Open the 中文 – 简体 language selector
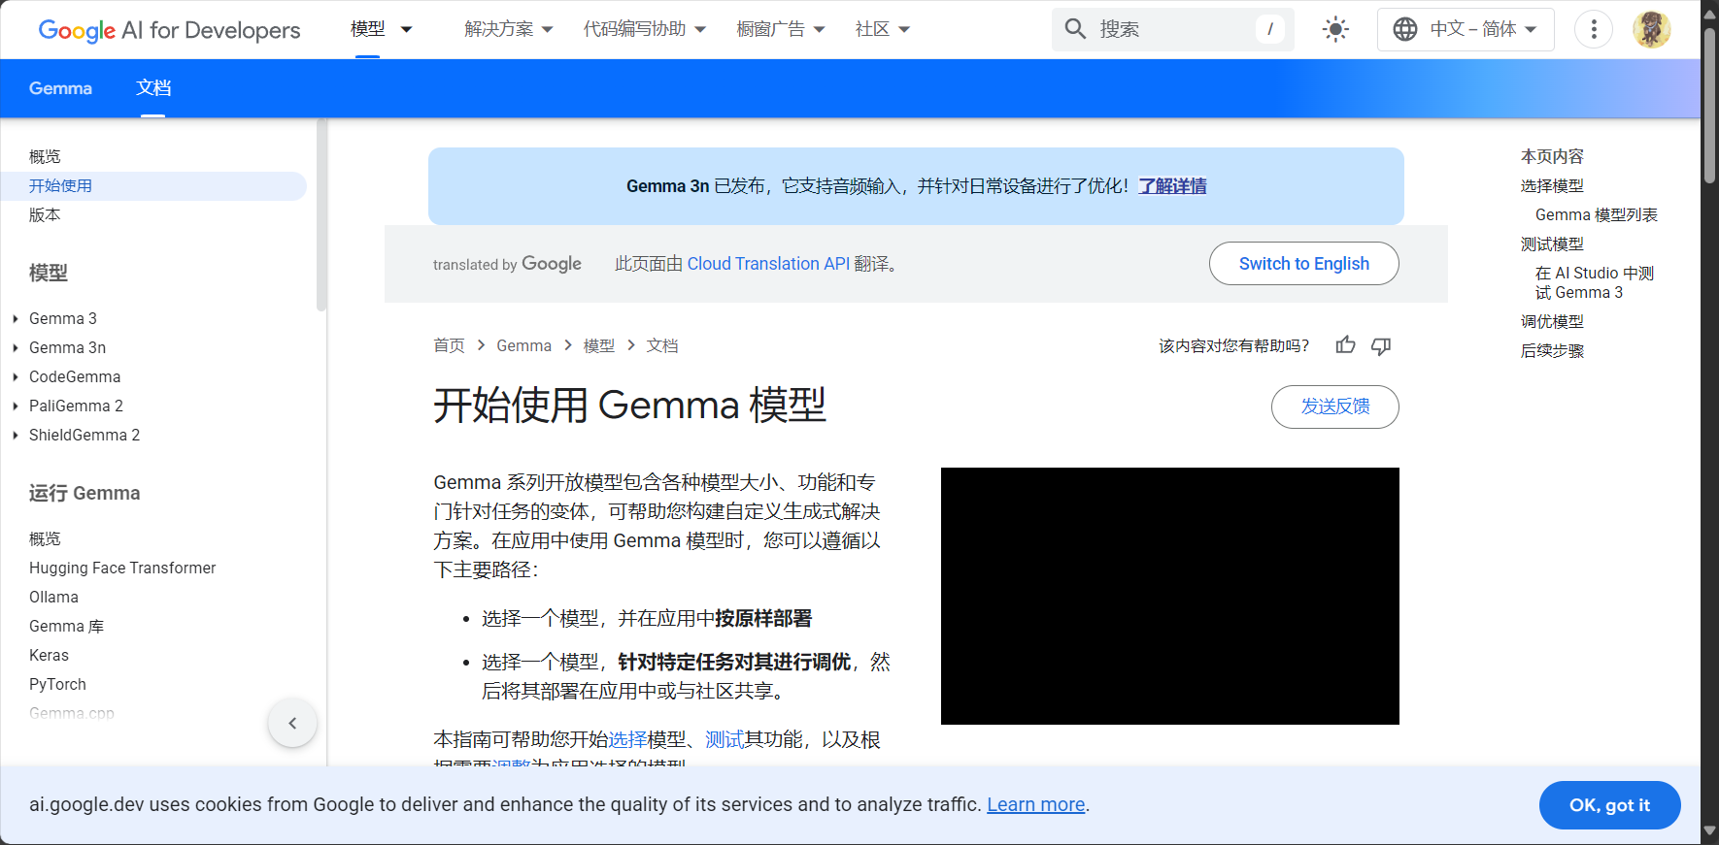This screenshot has height=845, width=1719. tap(1466, 29)
